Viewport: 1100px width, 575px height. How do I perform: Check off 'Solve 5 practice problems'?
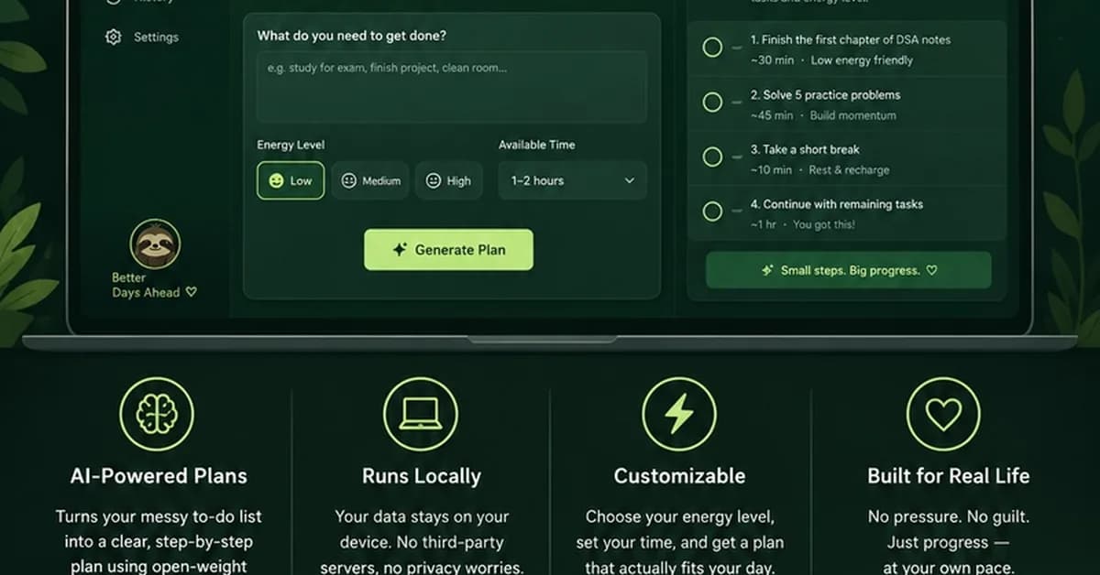712,103
